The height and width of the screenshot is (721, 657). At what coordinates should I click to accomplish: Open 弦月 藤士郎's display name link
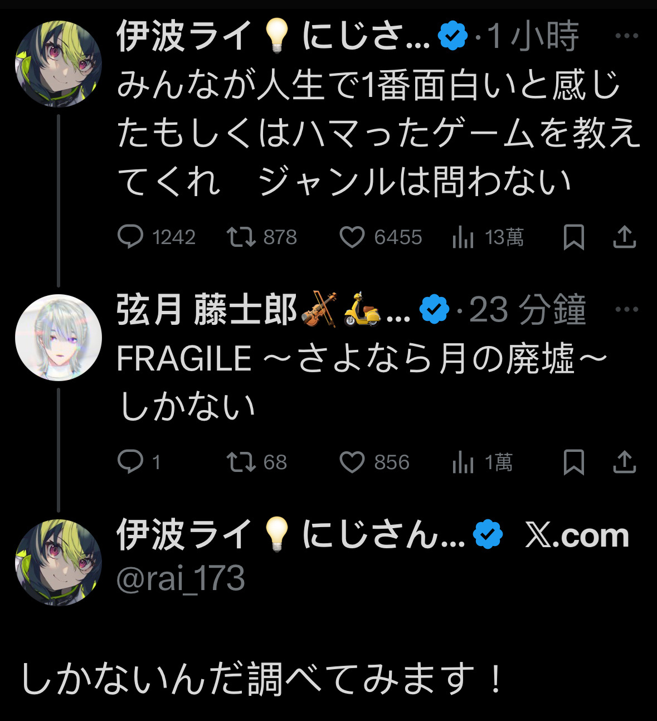point(206,310)
